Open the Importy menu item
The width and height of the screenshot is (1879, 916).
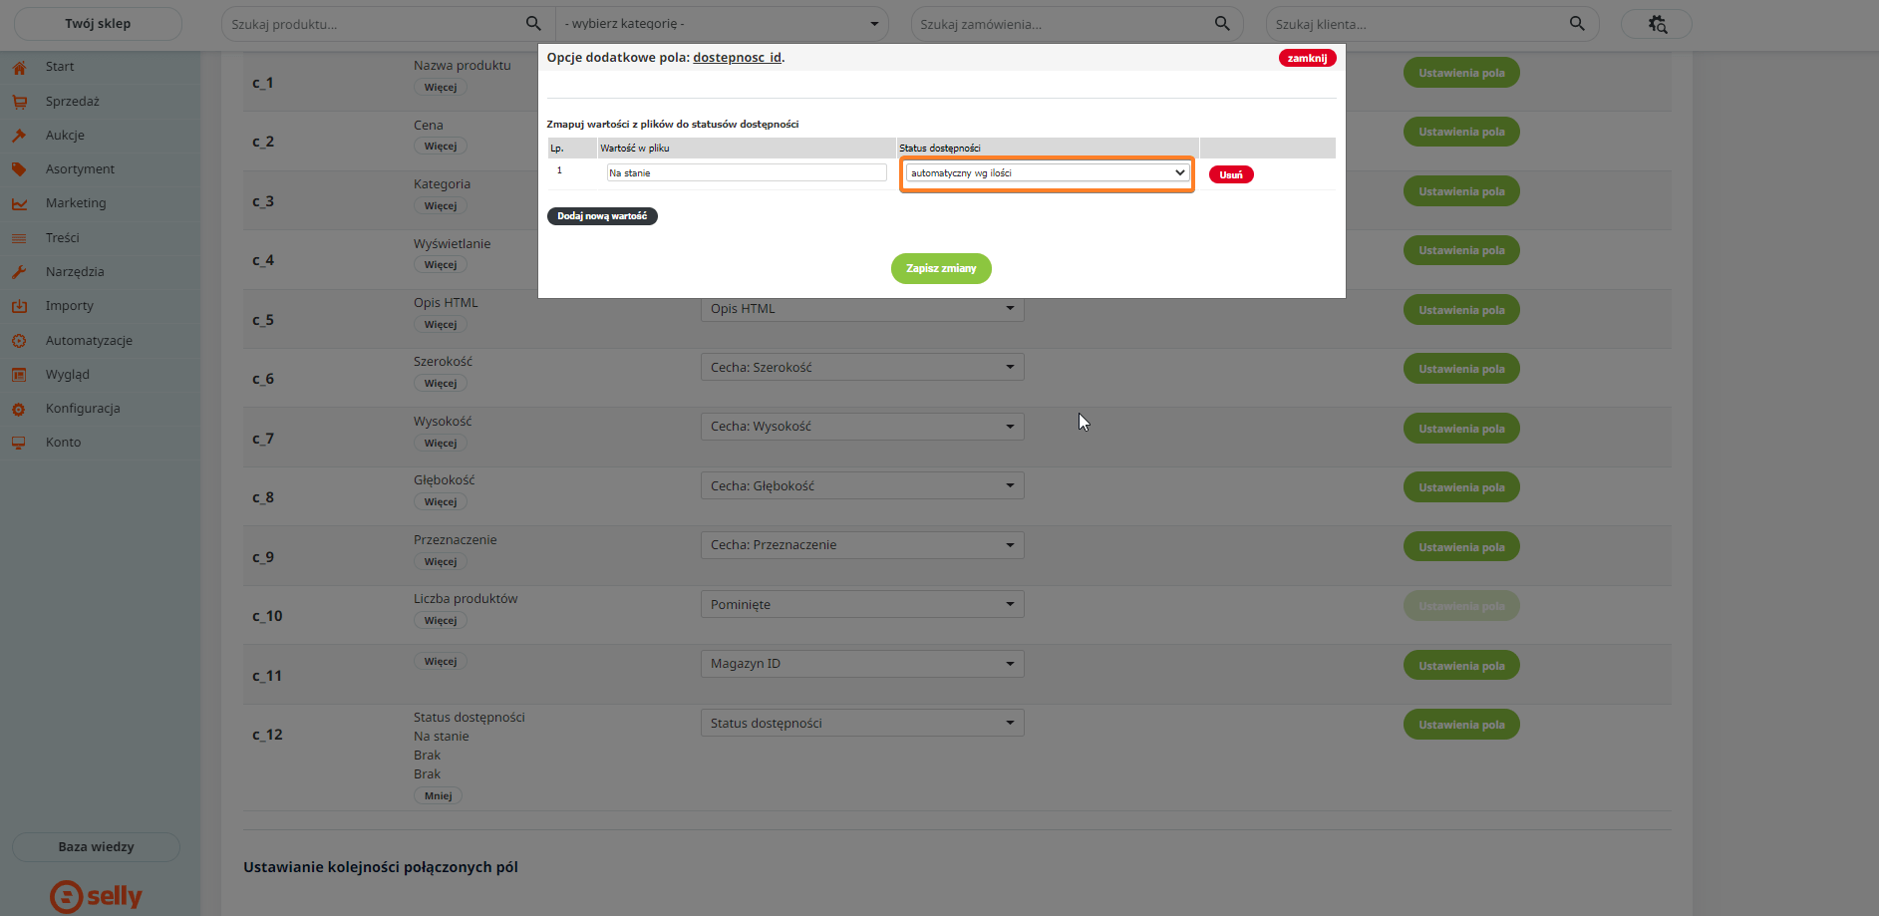click(x=70, y=306)
